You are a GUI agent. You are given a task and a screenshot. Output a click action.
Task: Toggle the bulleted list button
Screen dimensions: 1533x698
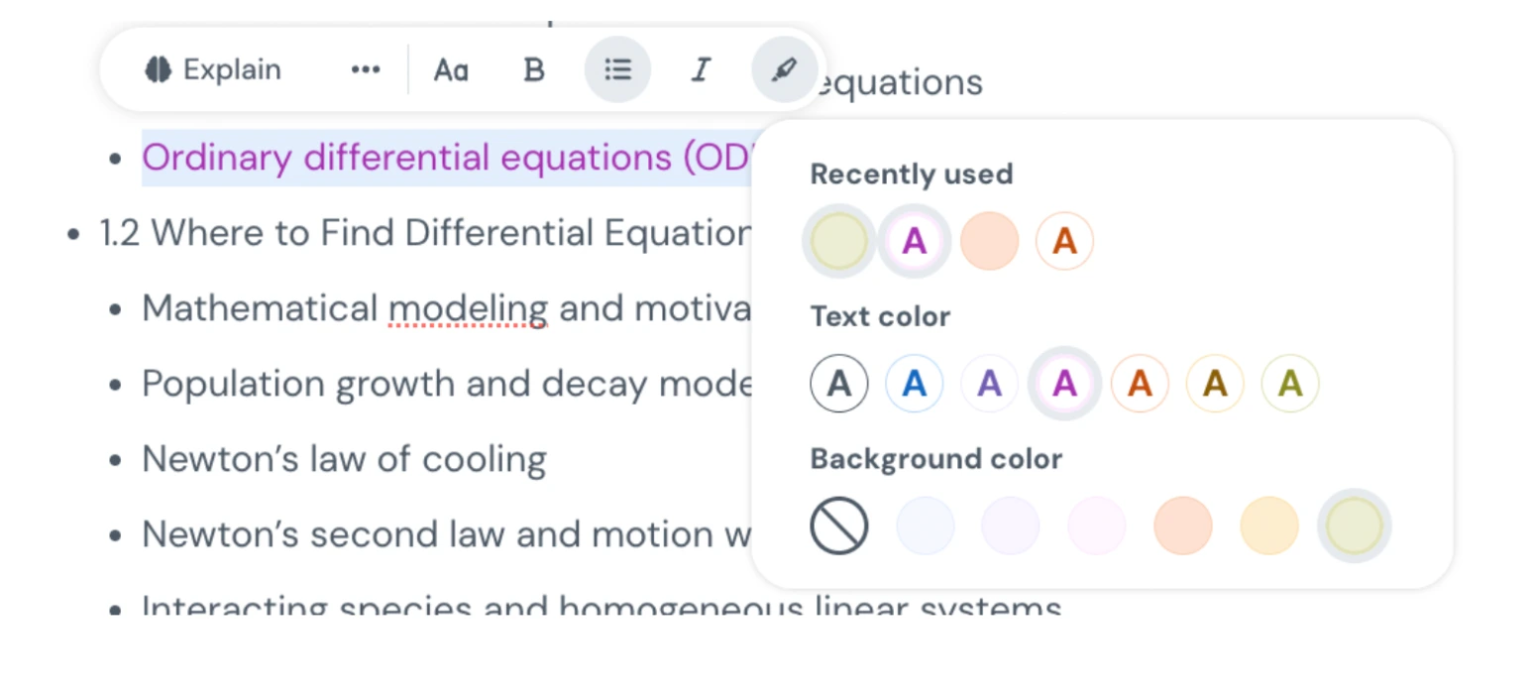(617, 69)
